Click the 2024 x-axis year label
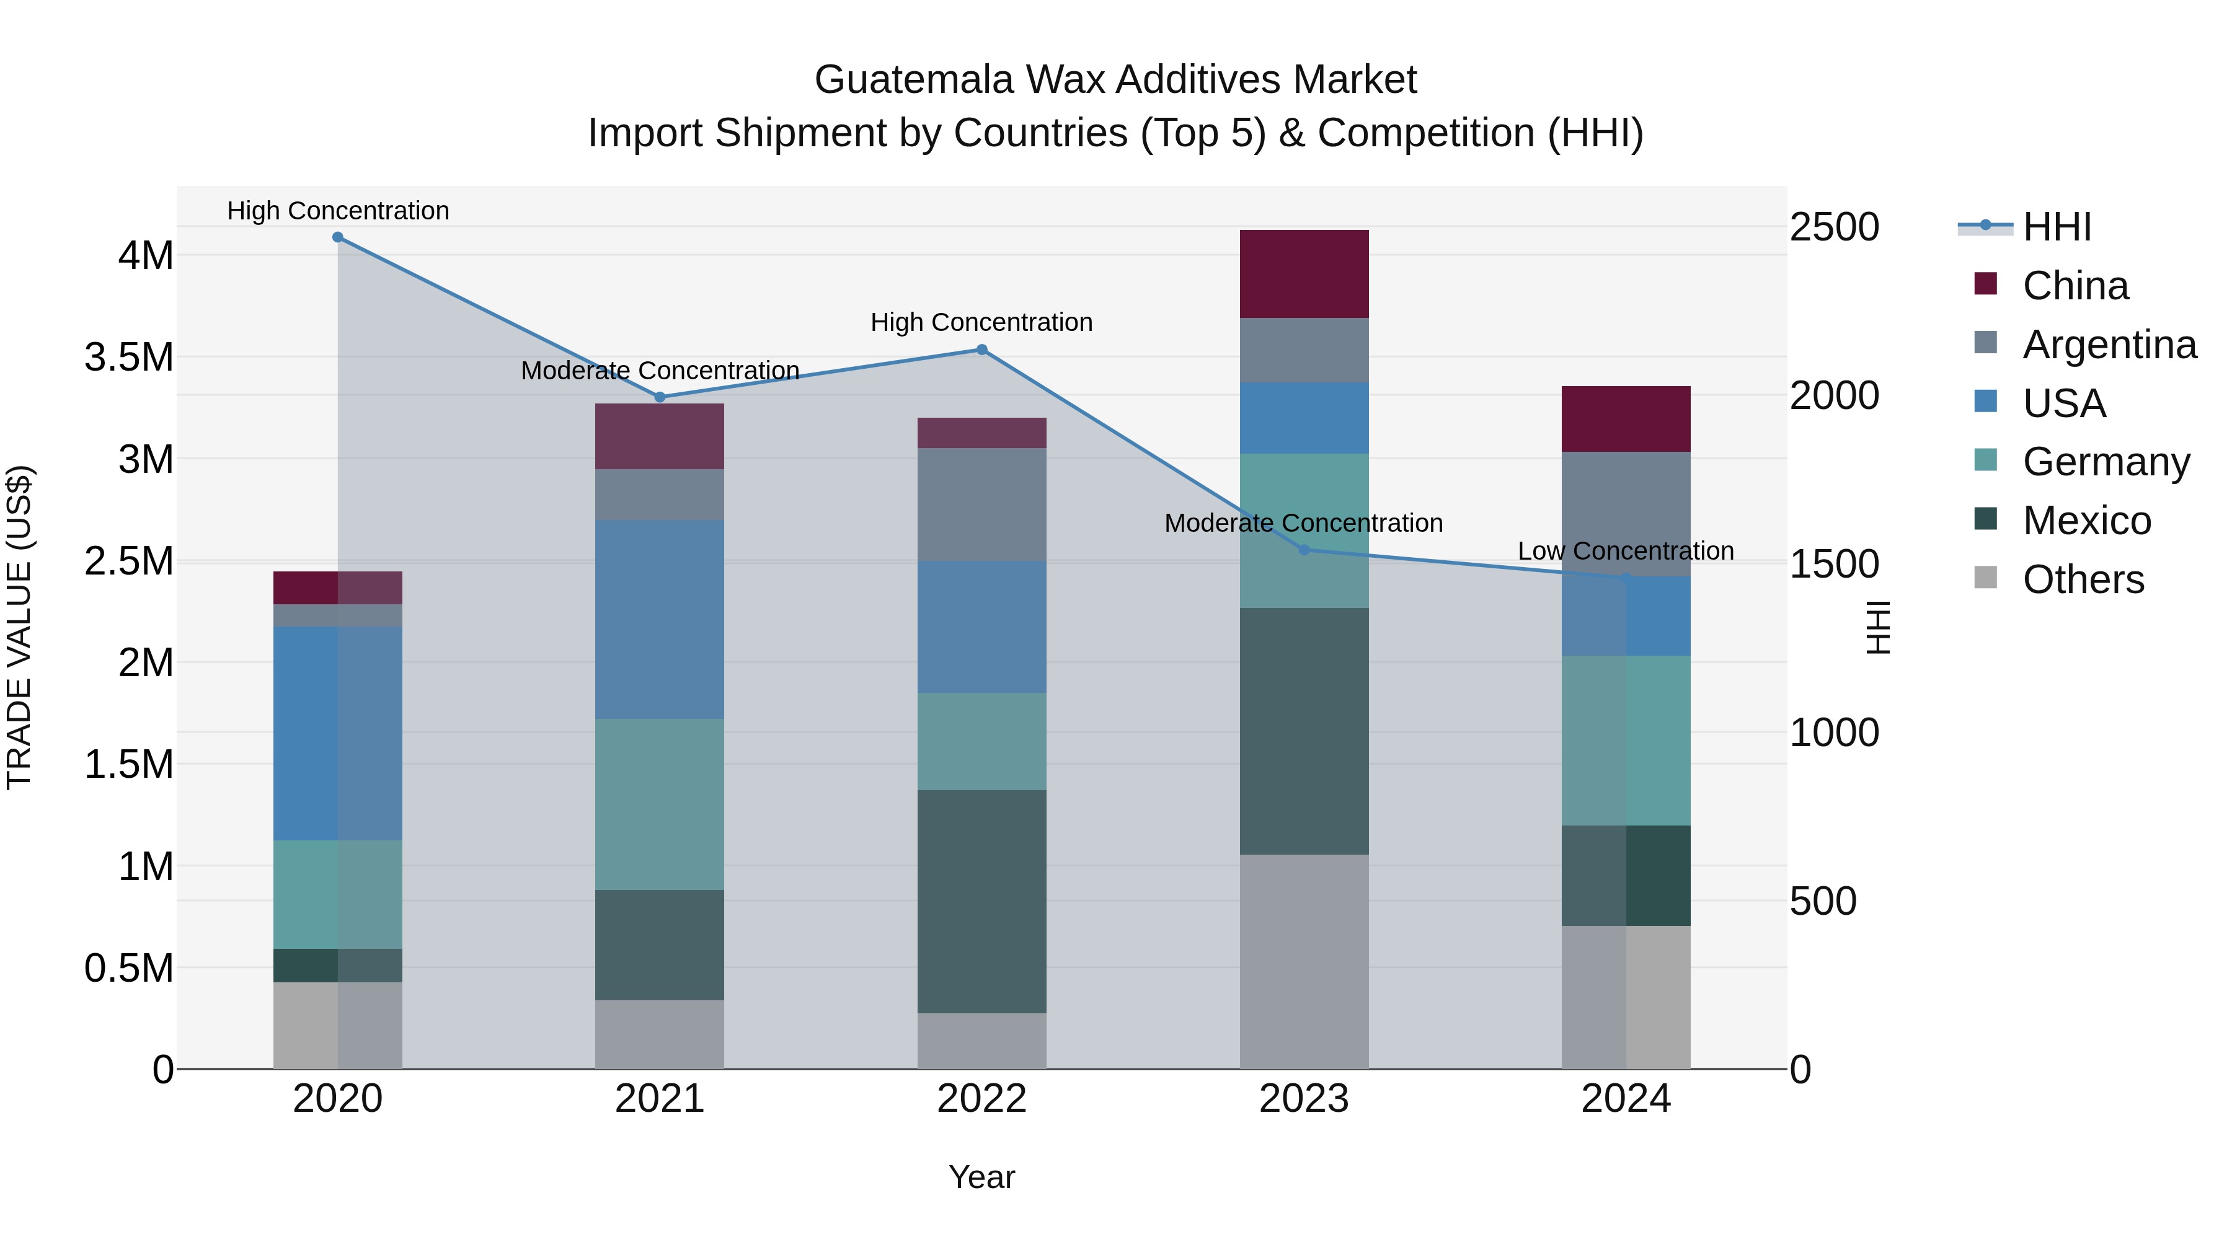2232x1255 pixels. [x=1626, y=1099]
